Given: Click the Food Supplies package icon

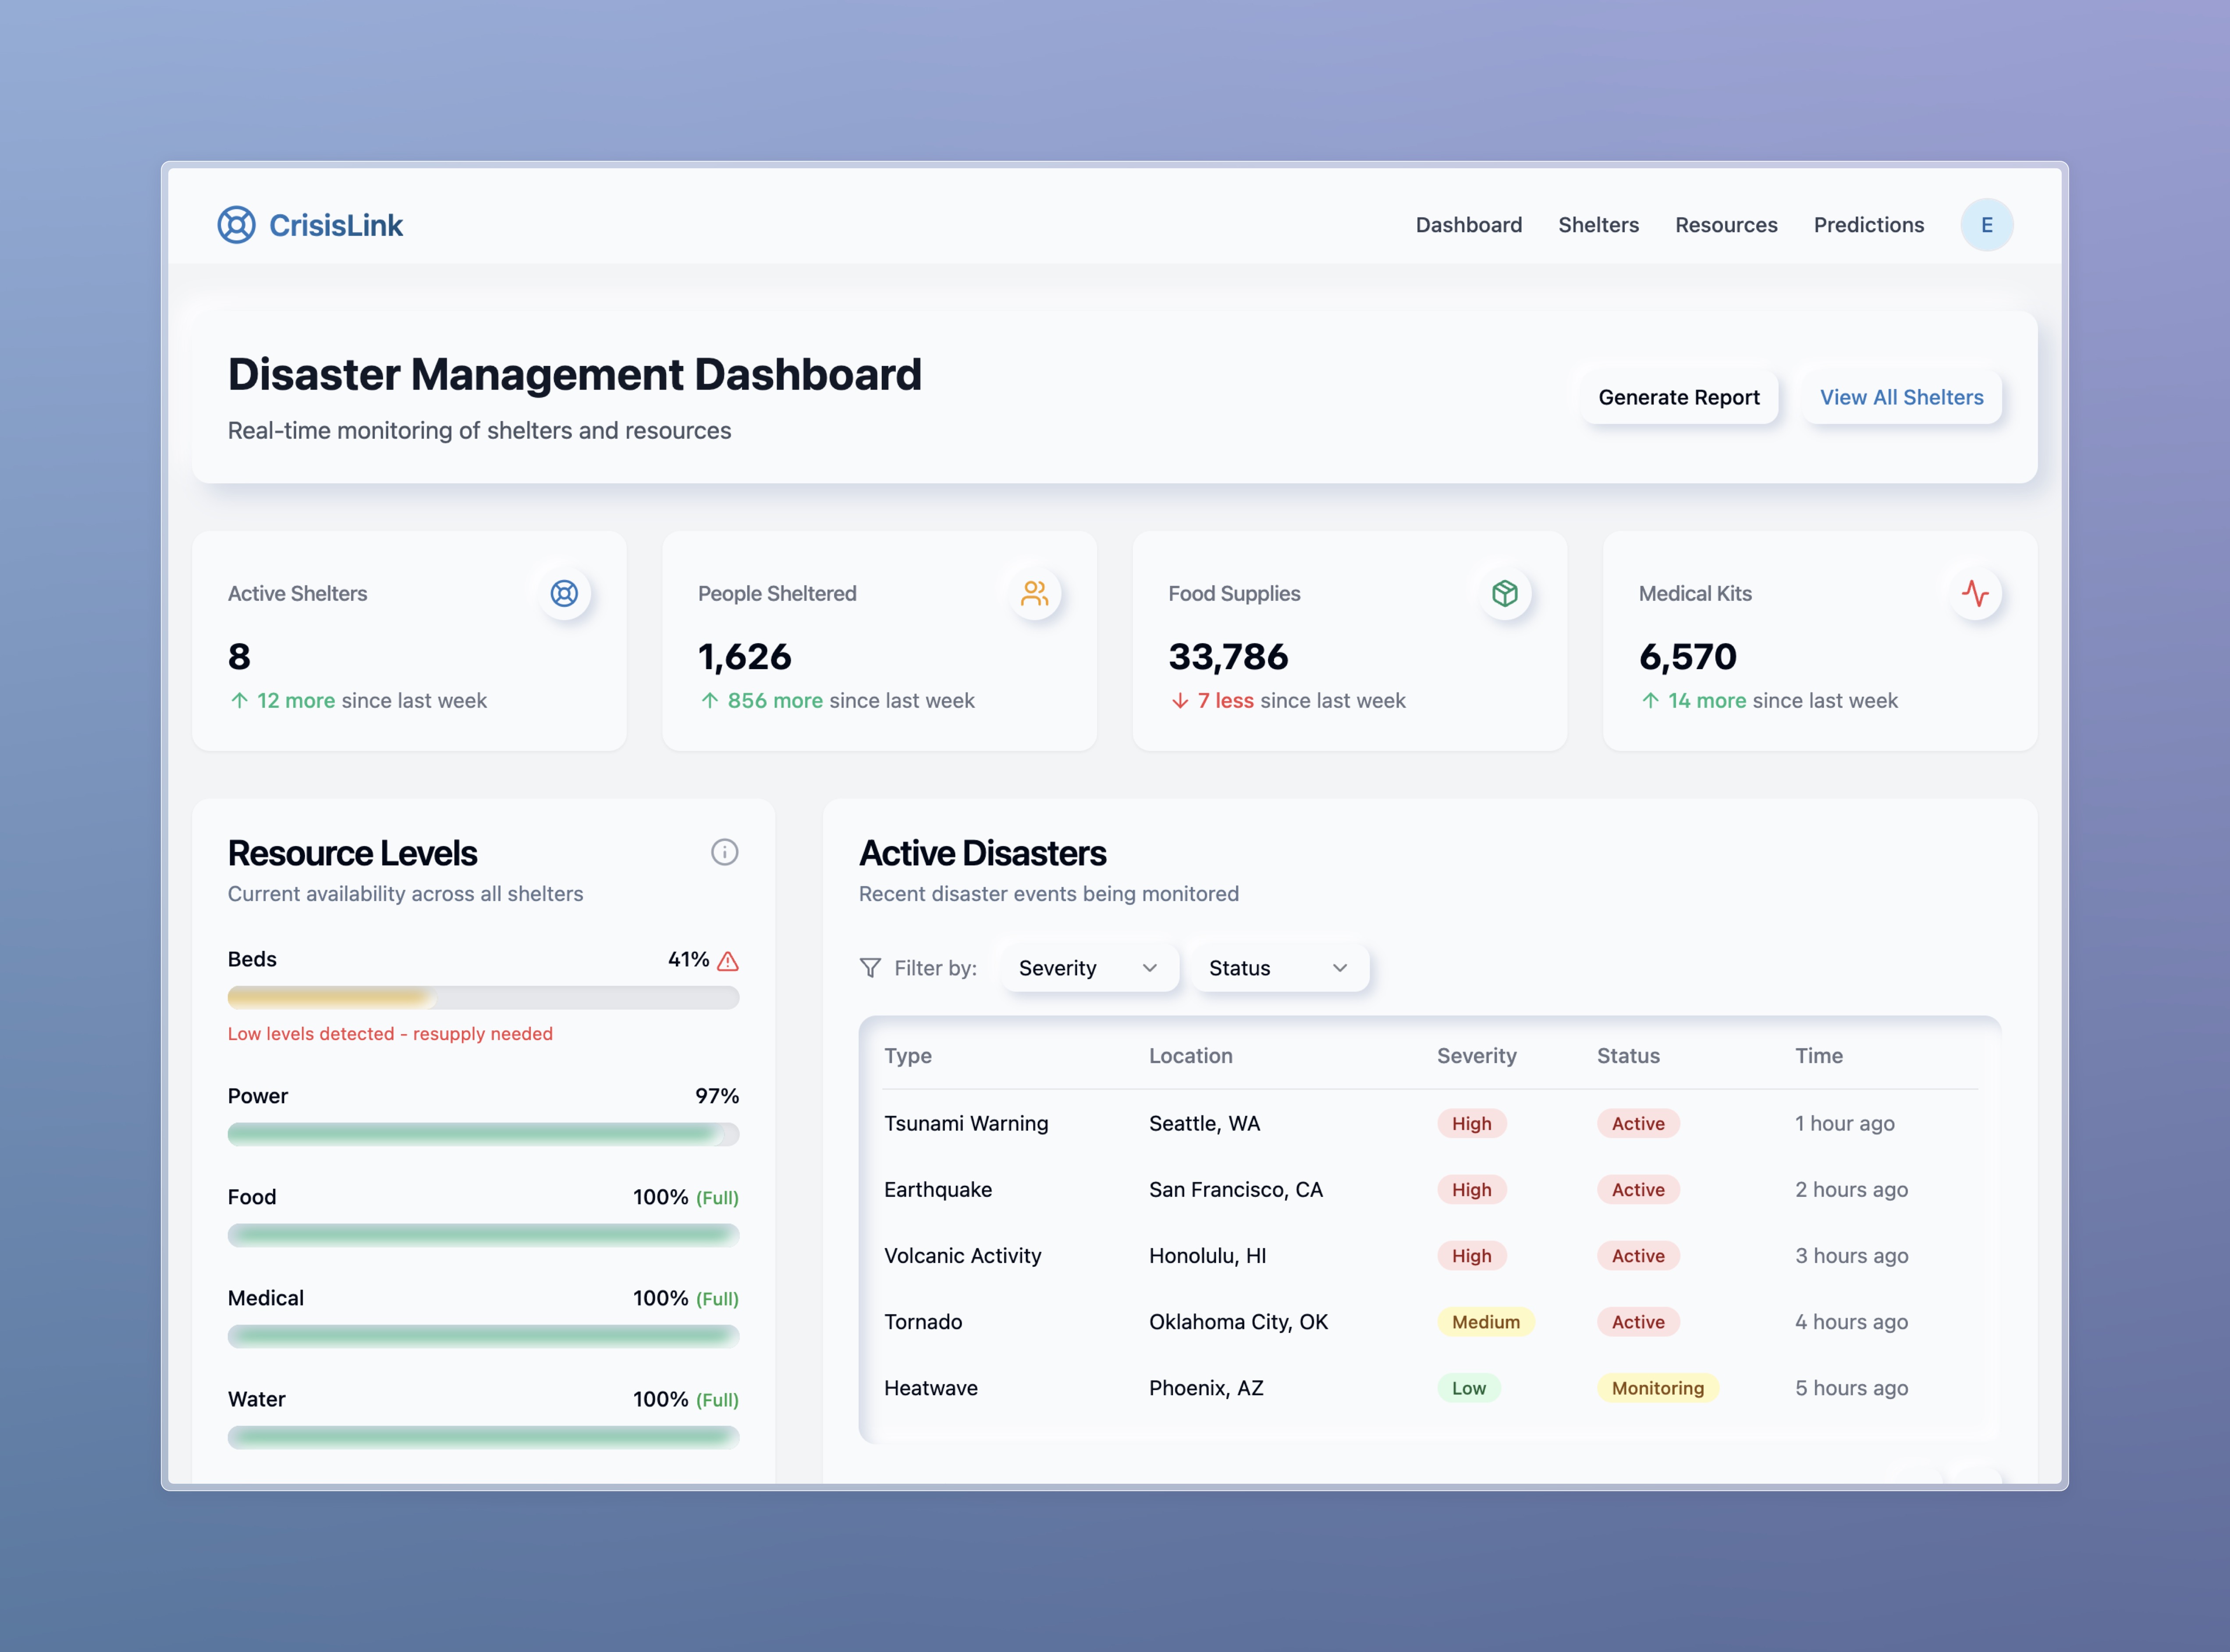Looking at the screenshot, I should click(x=1504, y=594).
